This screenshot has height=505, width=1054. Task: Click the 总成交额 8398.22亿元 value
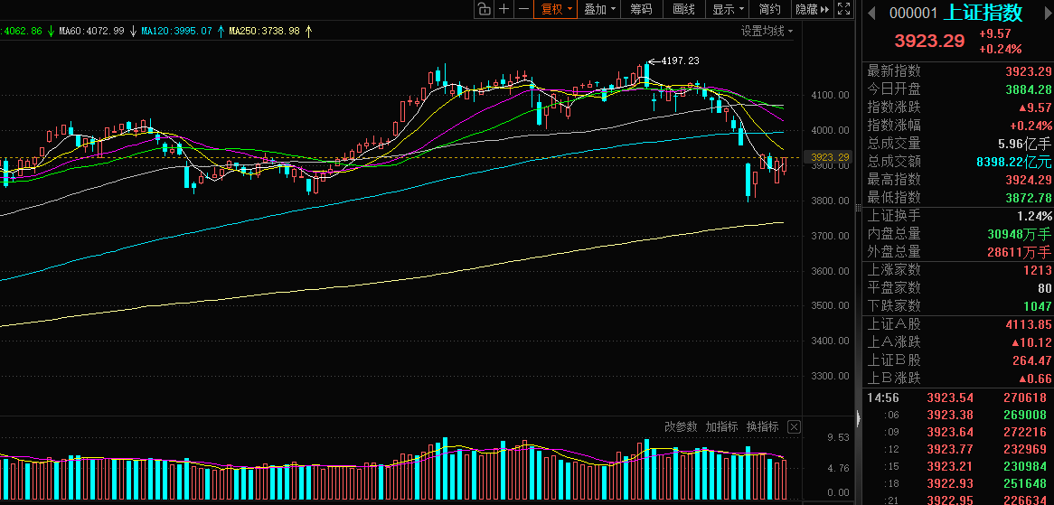[x=1013, y=162]
